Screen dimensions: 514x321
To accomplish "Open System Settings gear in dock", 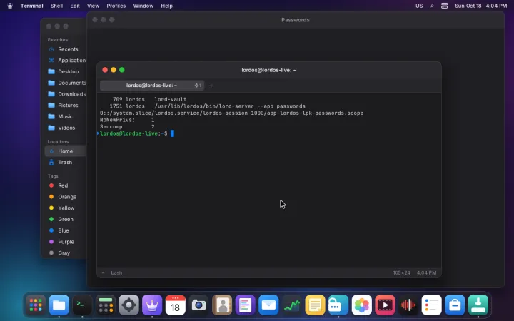I will tap(128, 305).
